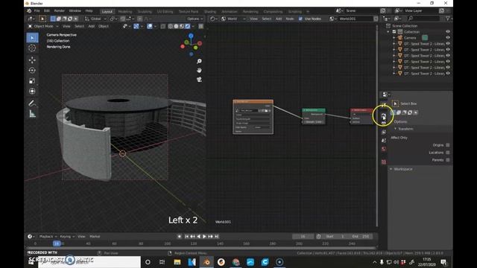Toggle the Collection exclude checkbox in outliner

[394, 31]
